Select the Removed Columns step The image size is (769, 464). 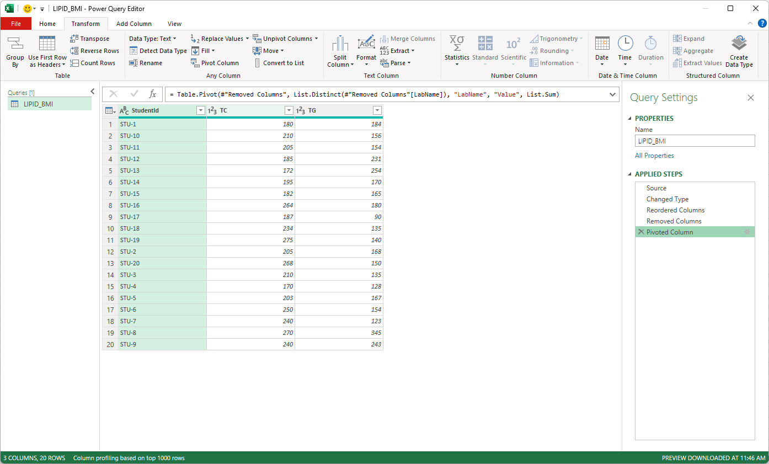695,221
